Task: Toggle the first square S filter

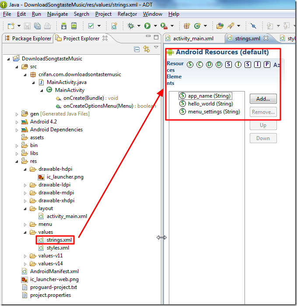Action: click(229, 64)
